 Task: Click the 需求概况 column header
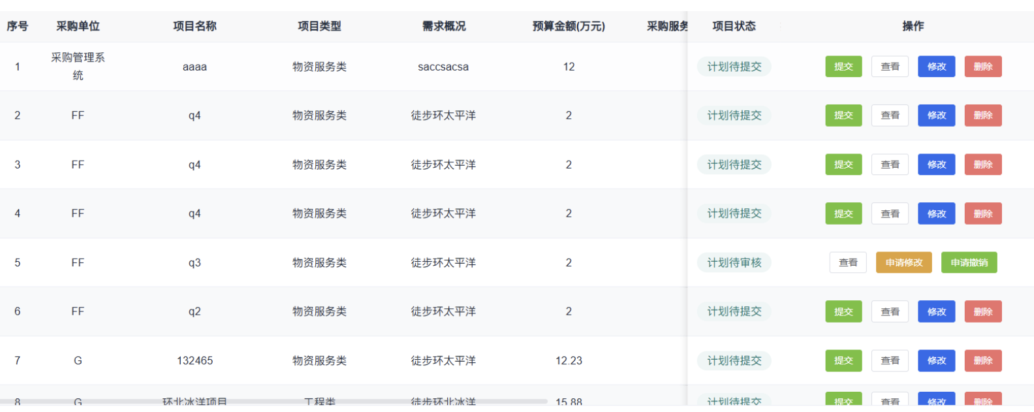[x=443, y=26]
